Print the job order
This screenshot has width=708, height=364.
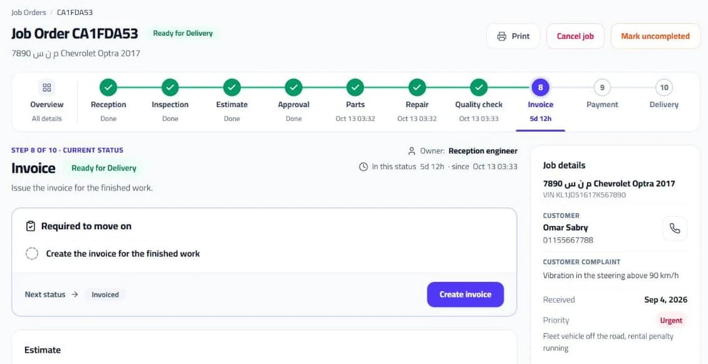513,36
